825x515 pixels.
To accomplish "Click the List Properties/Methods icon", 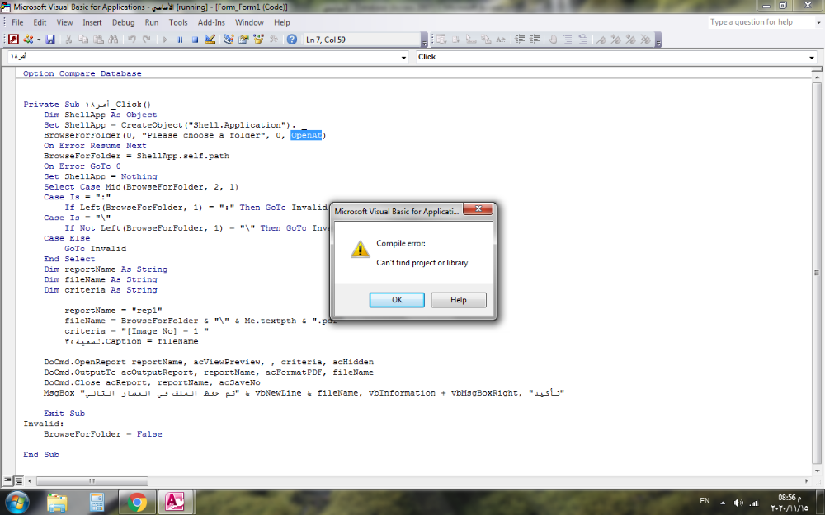I will pos(441,40).
